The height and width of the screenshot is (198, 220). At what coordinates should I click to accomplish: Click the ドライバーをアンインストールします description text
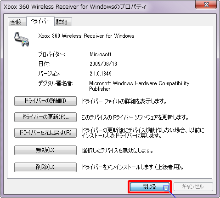(133, 167)
